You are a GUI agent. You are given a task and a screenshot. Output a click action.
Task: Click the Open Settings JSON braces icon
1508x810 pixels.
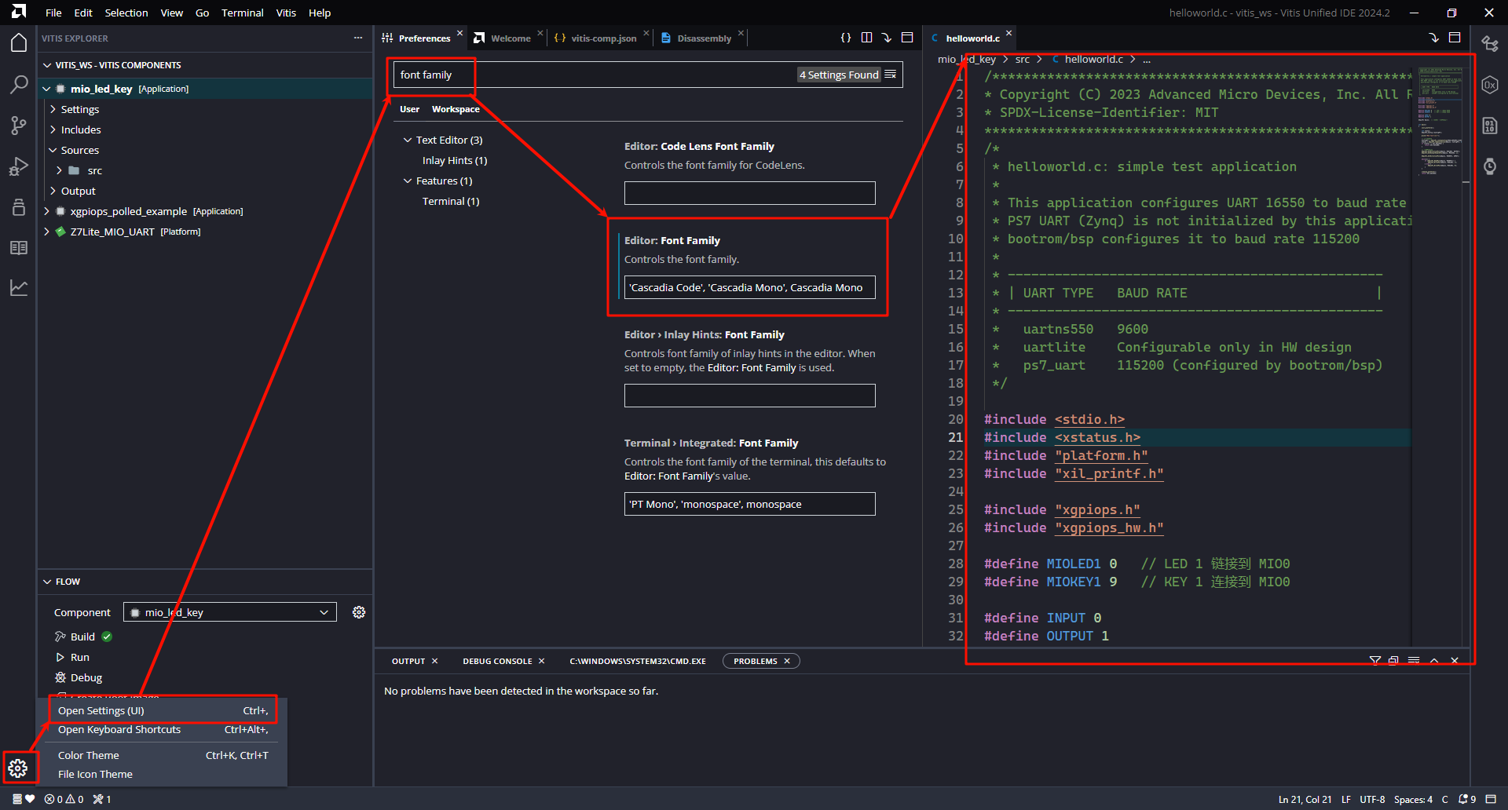(846, 38)
